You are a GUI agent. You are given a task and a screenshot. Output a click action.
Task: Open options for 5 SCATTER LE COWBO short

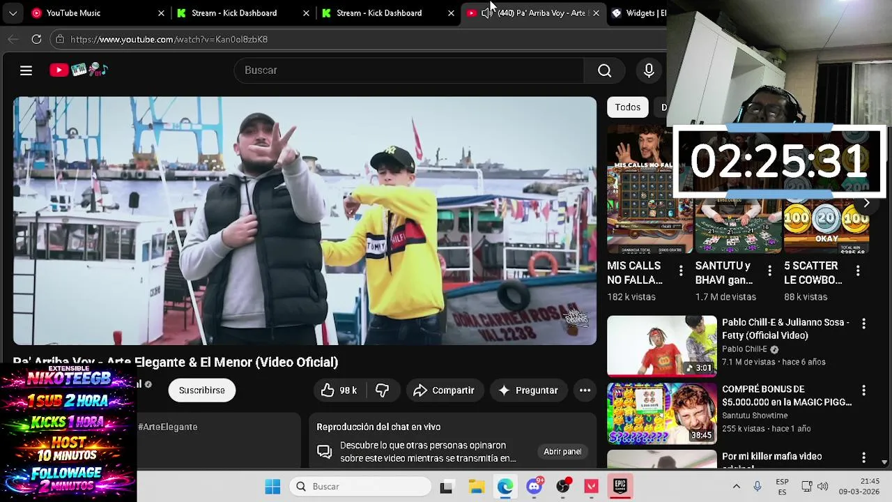[x=858, y=270]
